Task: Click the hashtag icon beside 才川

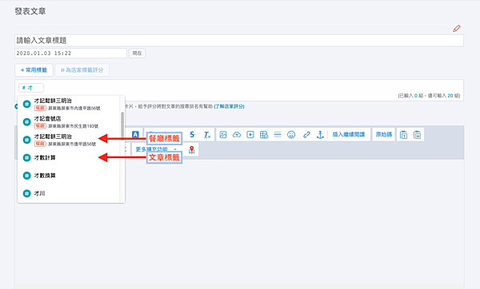Action: tap(27, 193)
